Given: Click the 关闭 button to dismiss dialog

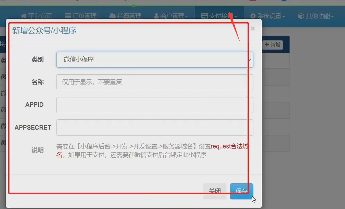Looking at the screenshot, I should click(215, 191).
